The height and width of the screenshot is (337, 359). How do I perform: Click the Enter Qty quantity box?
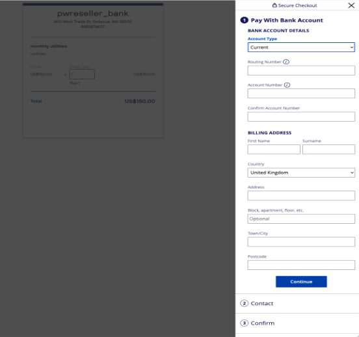[x=82, y=74]
